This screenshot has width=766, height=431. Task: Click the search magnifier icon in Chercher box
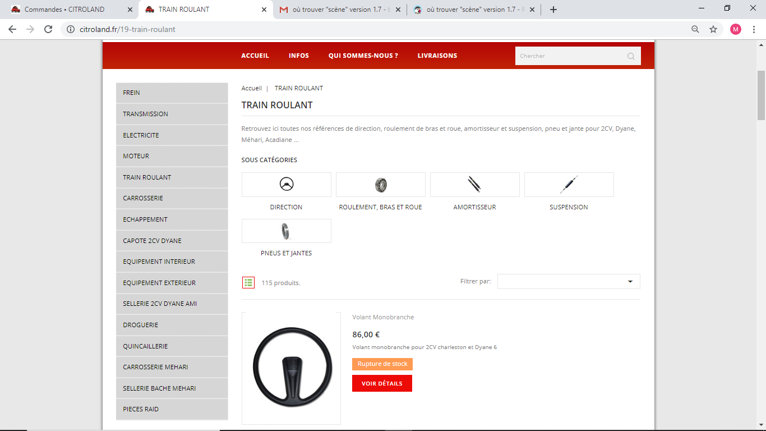631,56
